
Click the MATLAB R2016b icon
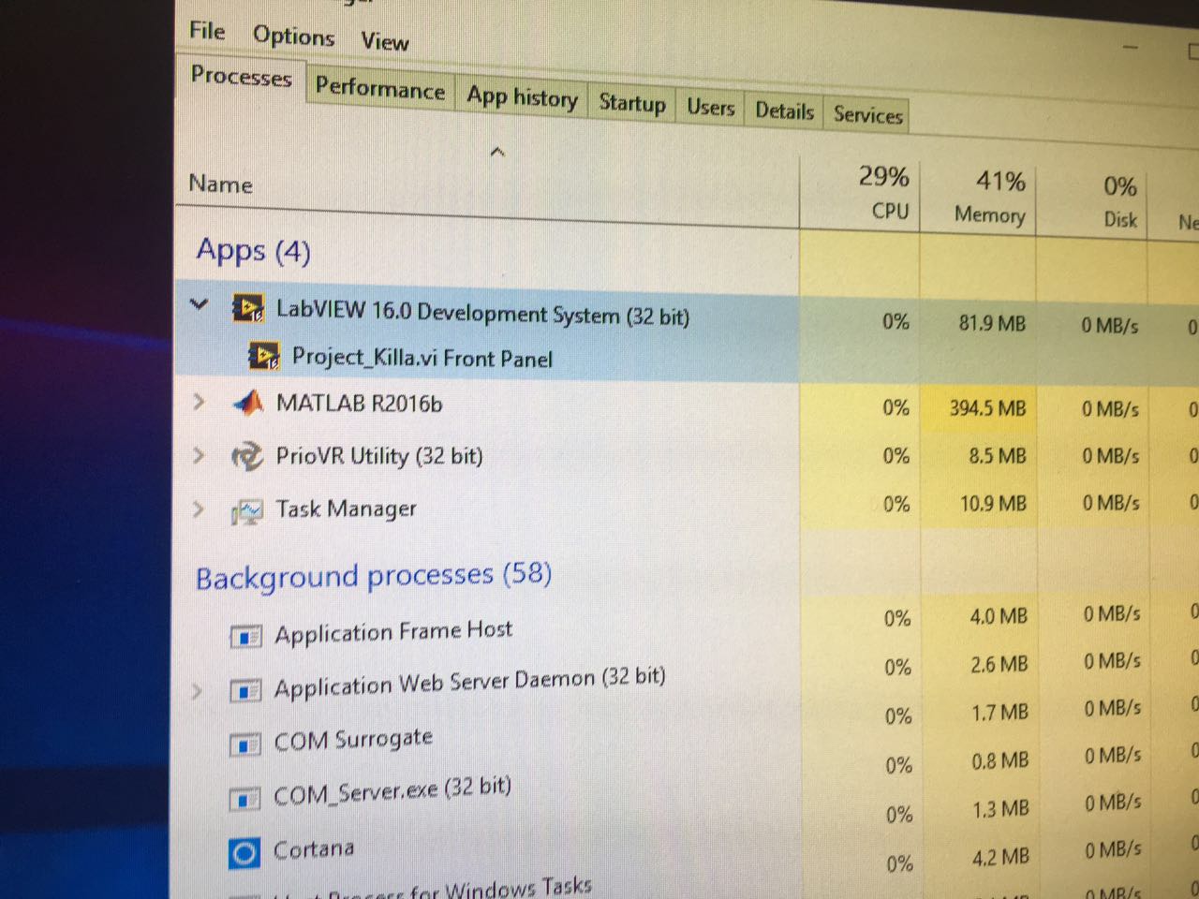pos(247,403)
